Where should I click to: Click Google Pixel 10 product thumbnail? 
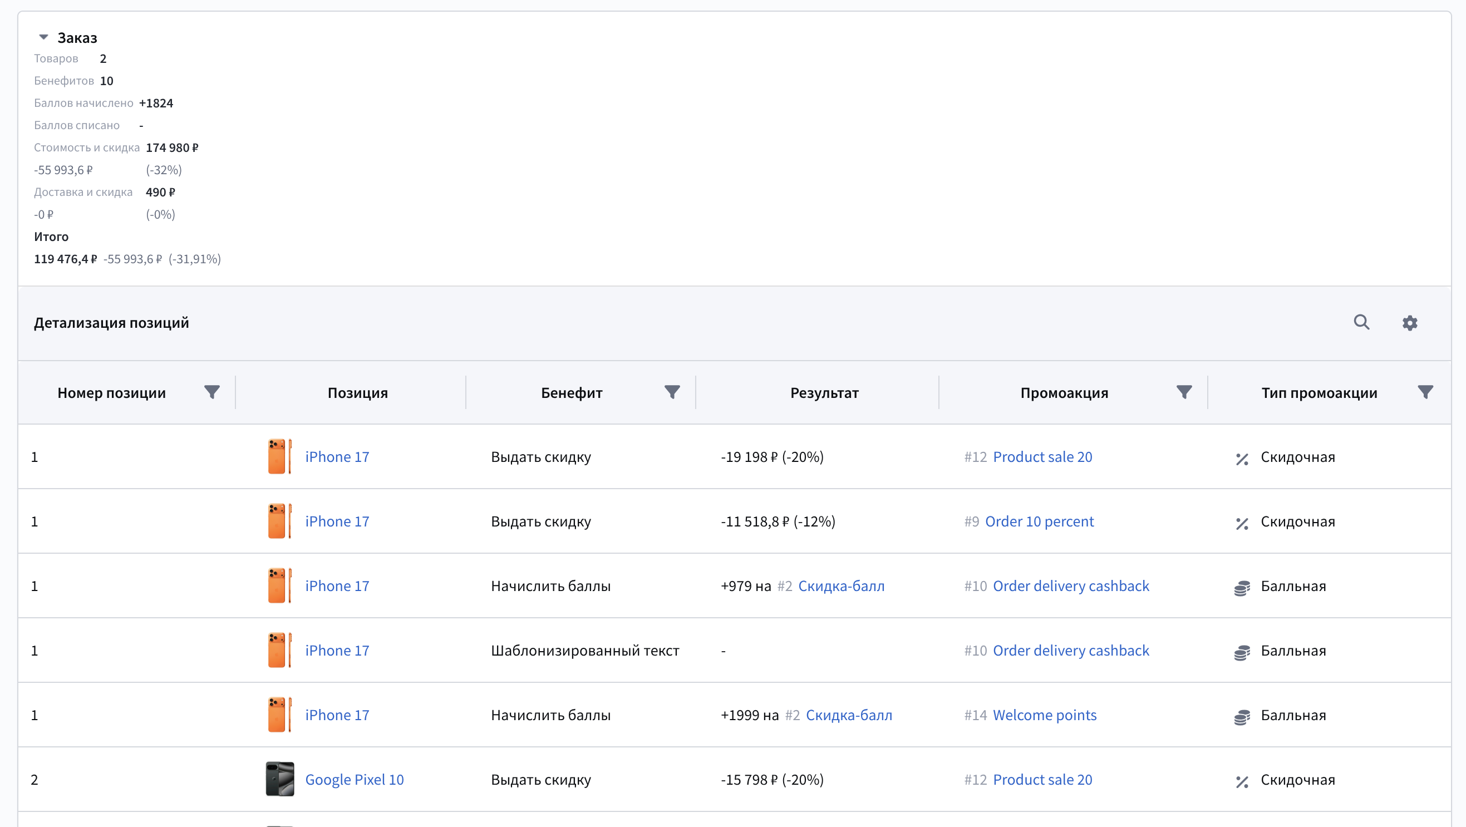click(x=279, y=779)
